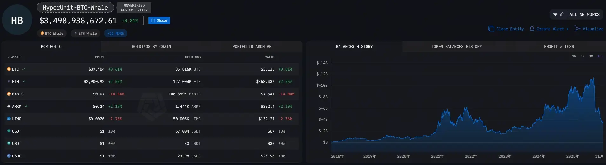The image size is (606, 165).
Task: Click the 108.359K 0XBTC holdings cell
Action: point(184,94)
